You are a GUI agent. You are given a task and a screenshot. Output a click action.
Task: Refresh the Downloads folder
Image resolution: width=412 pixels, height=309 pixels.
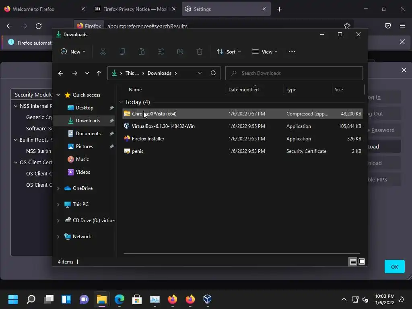[213, 73]
